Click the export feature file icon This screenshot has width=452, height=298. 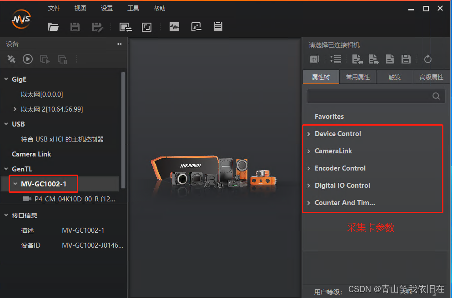(374, 59)
